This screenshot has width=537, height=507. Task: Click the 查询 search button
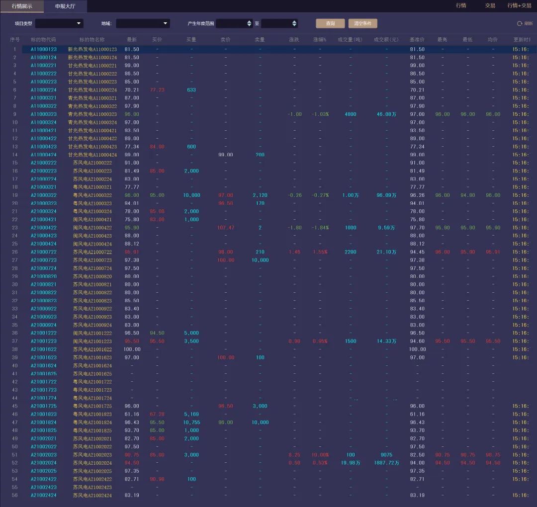click(330, 23)
